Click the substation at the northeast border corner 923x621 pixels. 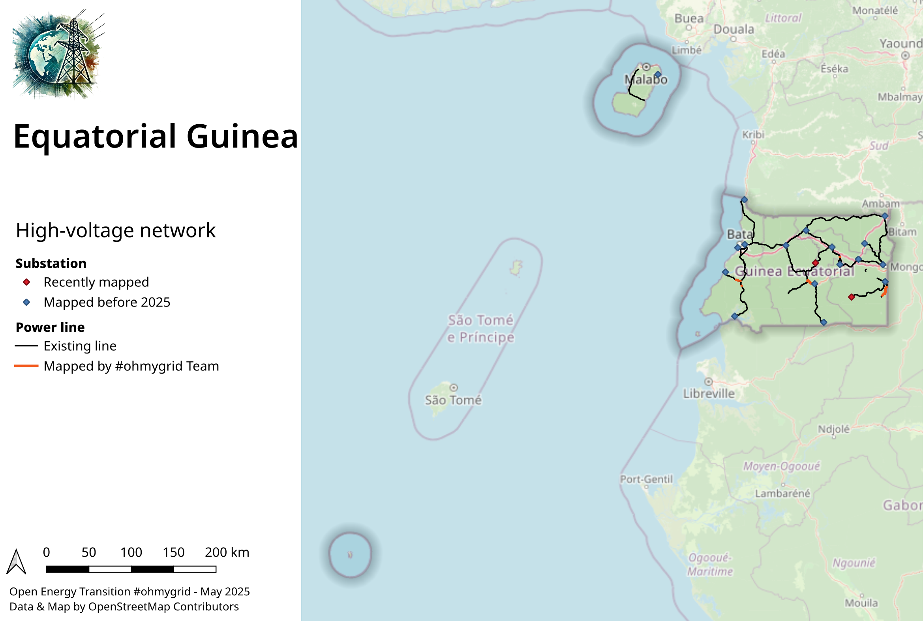[x=885, y=216]
